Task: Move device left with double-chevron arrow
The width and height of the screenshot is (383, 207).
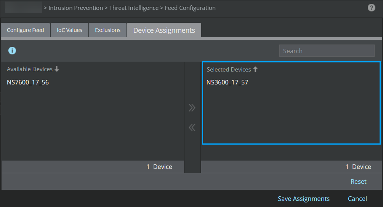Action: pyautogui.click(x=192, y=127)
